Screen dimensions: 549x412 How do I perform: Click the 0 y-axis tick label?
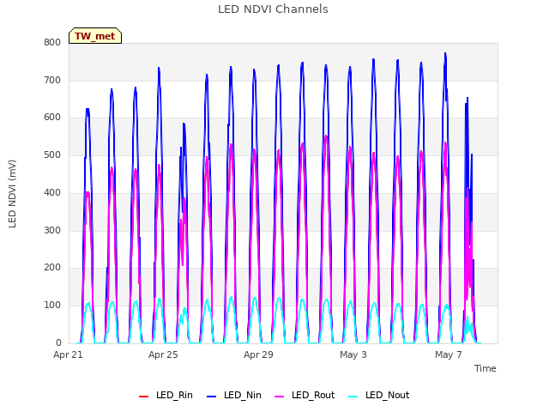point(58,342)
